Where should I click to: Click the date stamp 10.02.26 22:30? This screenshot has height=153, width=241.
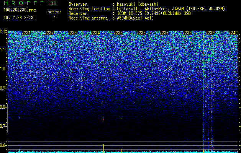pos(20,18)
